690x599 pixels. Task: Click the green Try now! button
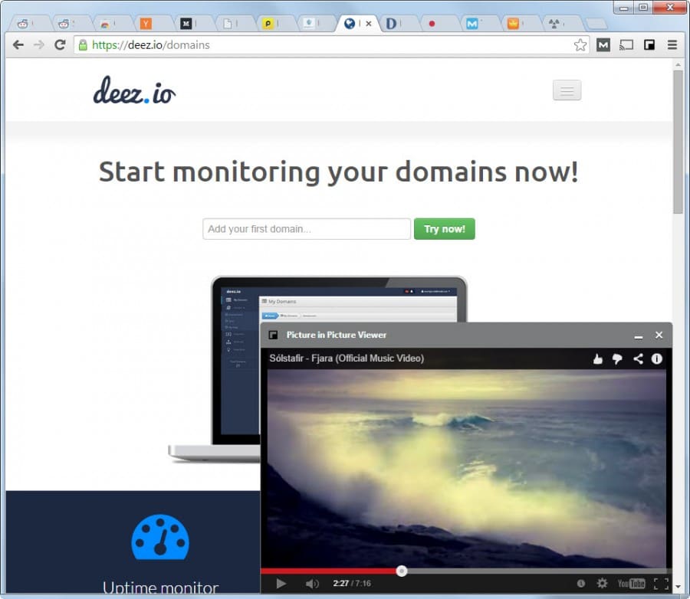[444, 228]
